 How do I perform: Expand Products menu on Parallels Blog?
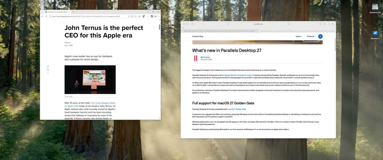(x=312, y=36)
